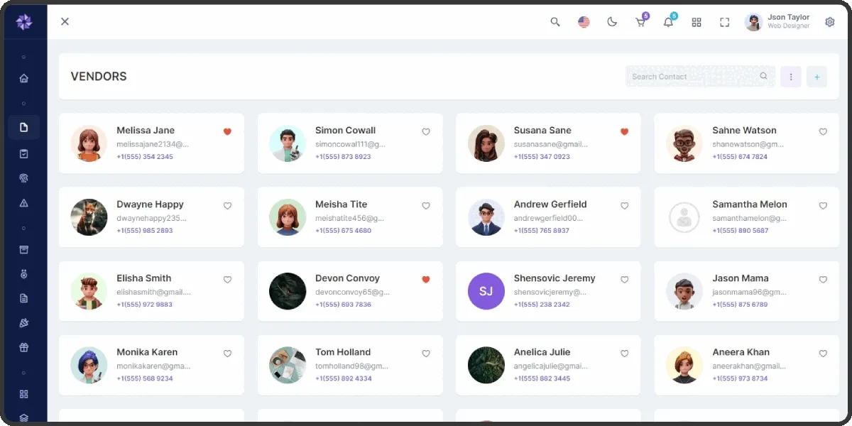Image resolution: width=852 pixels, height=426 pixels.
Task: Click phone number +1(555) 875 6789
Action: [x=740, y=305]
